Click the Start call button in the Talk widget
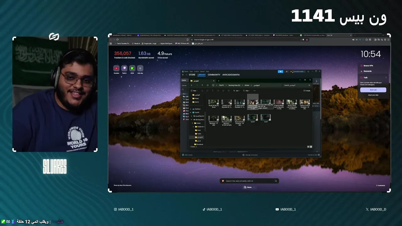 pos(373,90)
